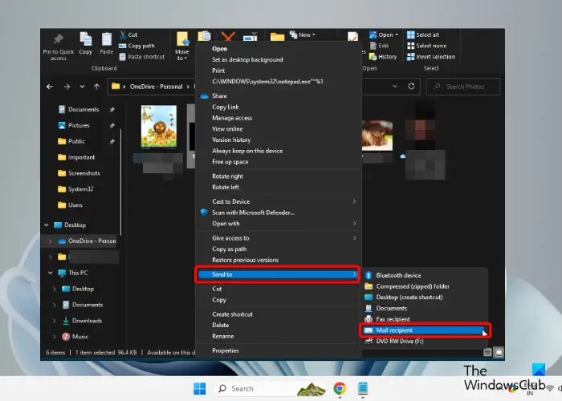
Task: Click Scan with Microsoft Defender
Action: [x=252, y=213]
